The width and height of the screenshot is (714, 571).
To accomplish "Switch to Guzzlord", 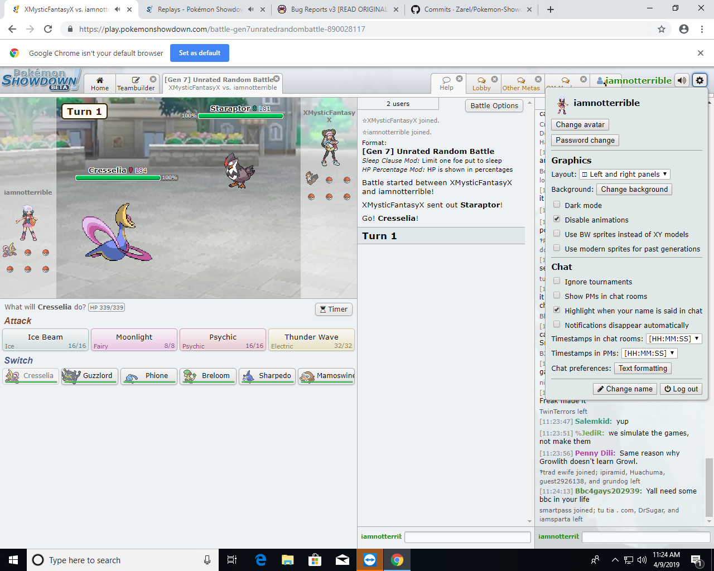I will pos(89,376).
